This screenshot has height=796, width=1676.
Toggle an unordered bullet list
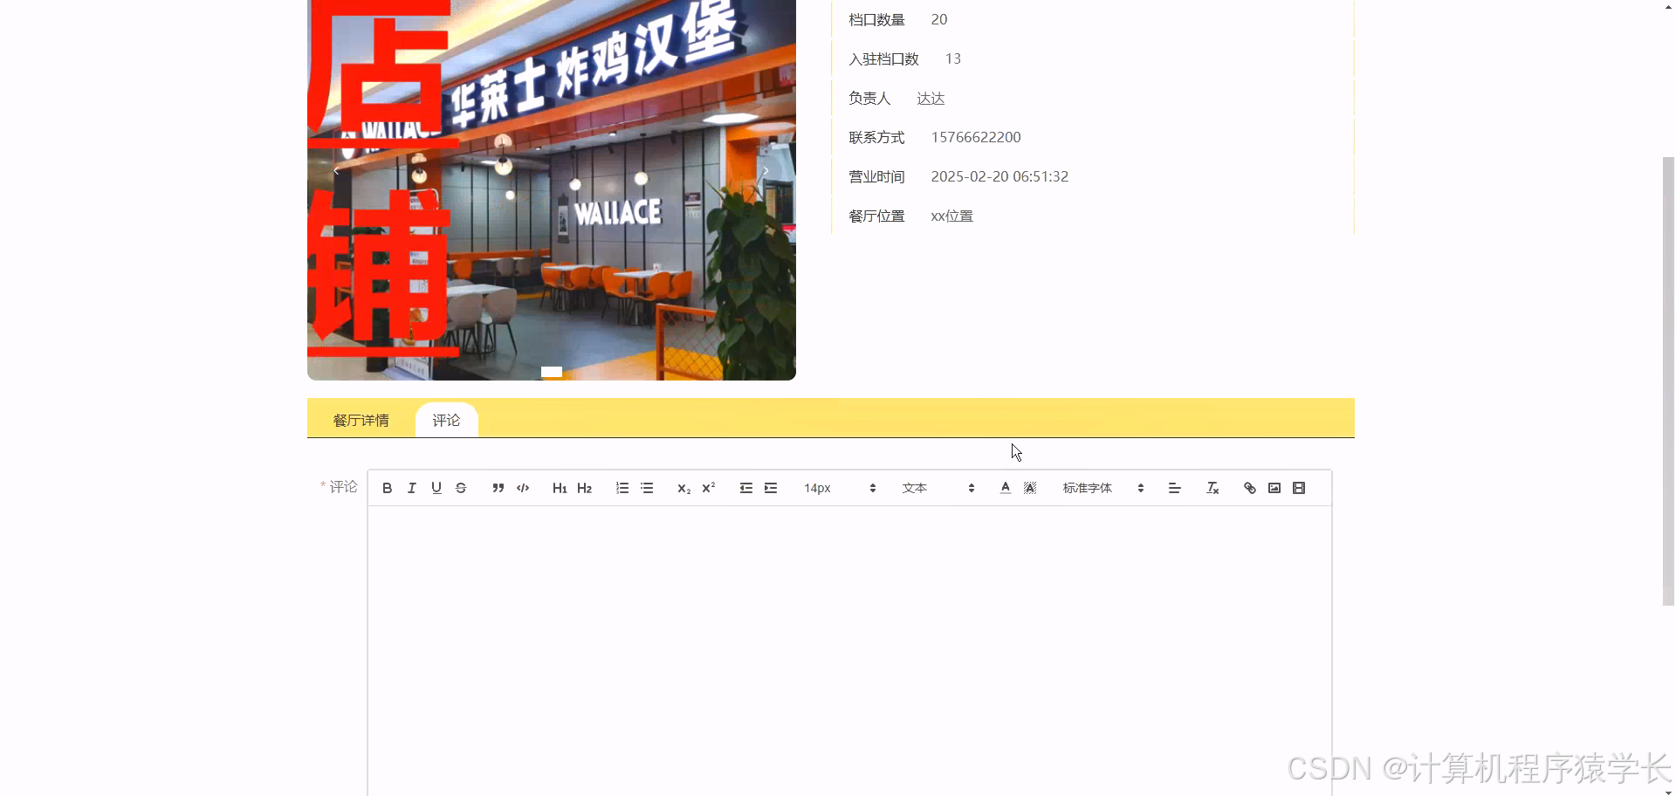[646, 488]
